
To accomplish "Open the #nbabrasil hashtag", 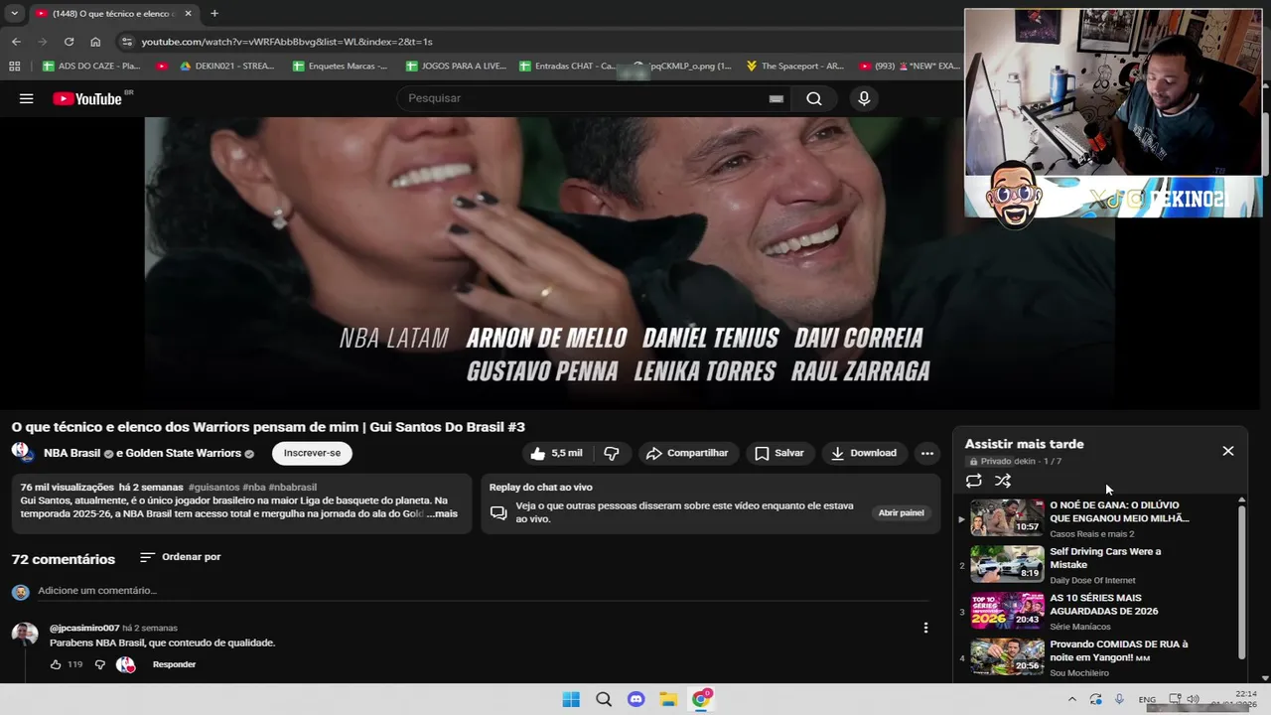I will tap(293, 488).
